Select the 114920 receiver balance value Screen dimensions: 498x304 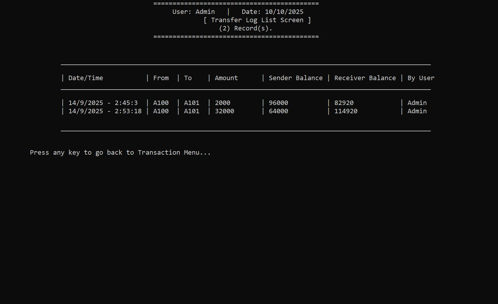(346, 111)
